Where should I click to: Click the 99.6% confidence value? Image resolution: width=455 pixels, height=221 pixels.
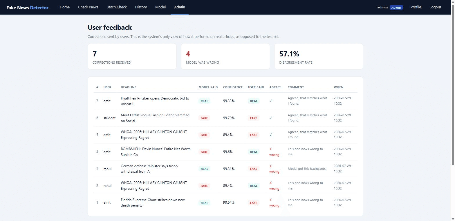[228, 152]
